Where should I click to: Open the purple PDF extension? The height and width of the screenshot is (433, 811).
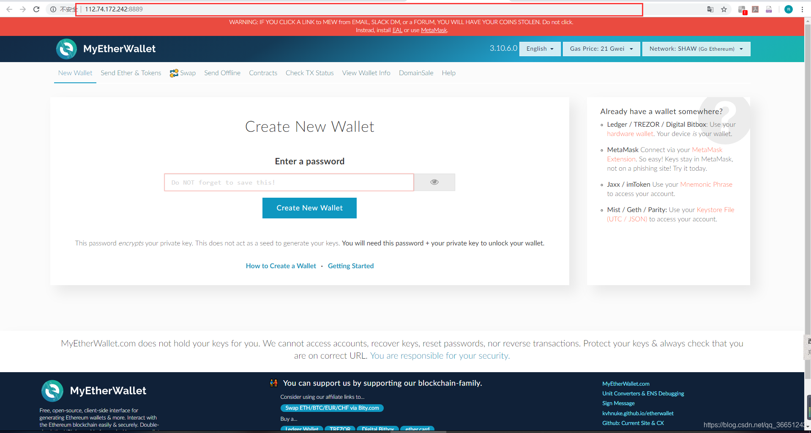pyautogui.click(x=769, y=9)
